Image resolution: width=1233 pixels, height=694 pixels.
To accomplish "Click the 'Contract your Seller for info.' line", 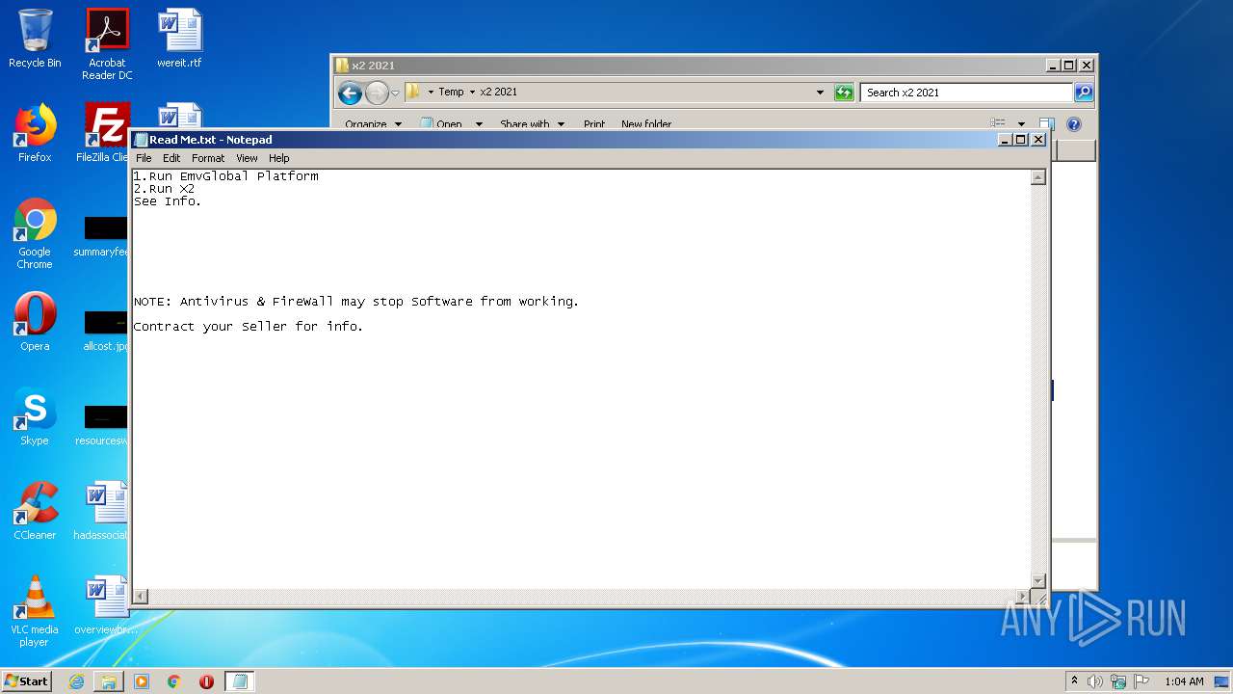I will [x=249, y=327].
